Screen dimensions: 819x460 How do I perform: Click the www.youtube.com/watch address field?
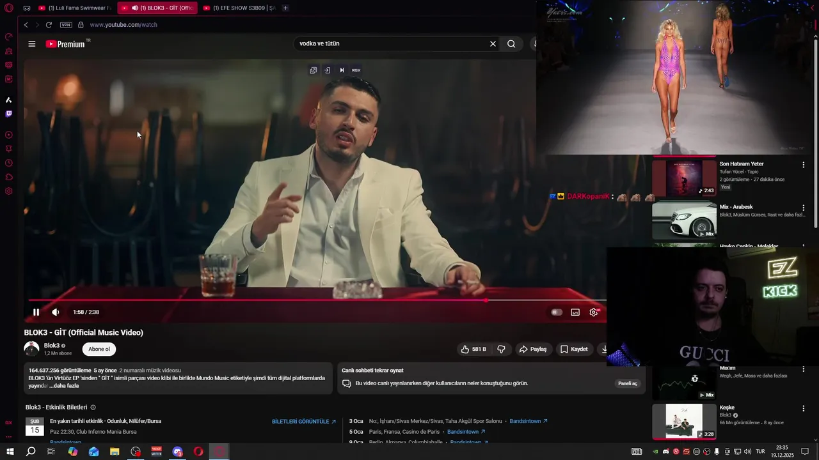point(123,25)
